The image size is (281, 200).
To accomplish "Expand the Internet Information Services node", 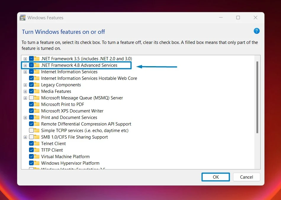I will [x=25, y=72].
